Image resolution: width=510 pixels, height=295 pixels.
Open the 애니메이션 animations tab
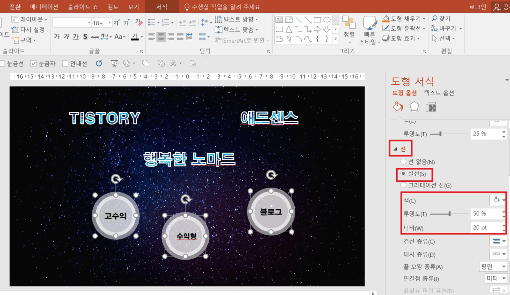coord(44,7)
